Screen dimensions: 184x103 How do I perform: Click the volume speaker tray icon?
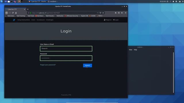pos(170,1)
